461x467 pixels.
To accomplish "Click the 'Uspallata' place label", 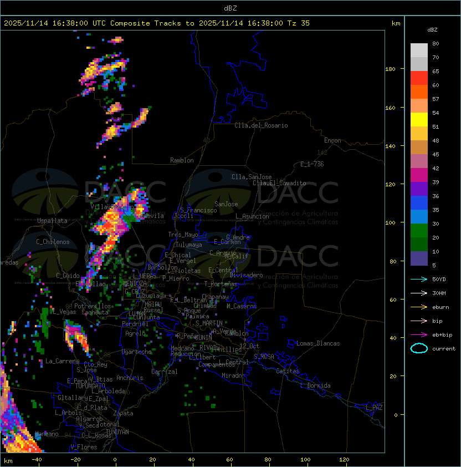I will coord(52,221).
